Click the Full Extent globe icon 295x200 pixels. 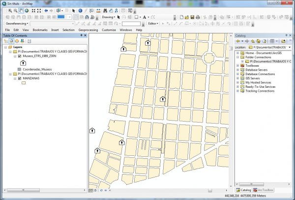27,10
